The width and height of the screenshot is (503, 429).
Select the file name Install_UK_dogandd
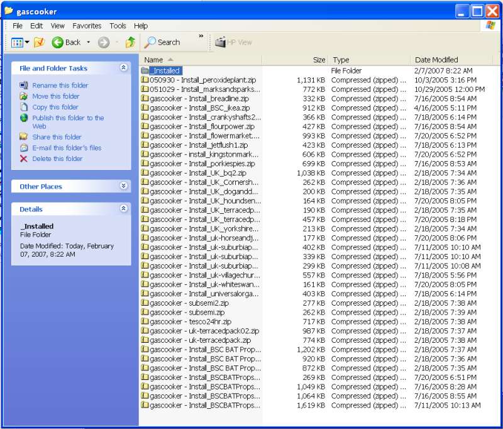click(204, 192)
